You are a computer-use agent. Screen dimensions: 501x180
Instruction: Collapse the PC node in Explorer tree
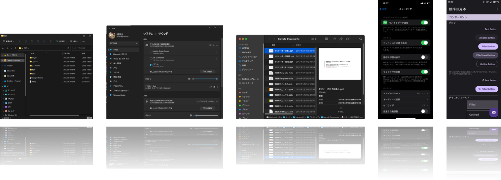(2, 86)
